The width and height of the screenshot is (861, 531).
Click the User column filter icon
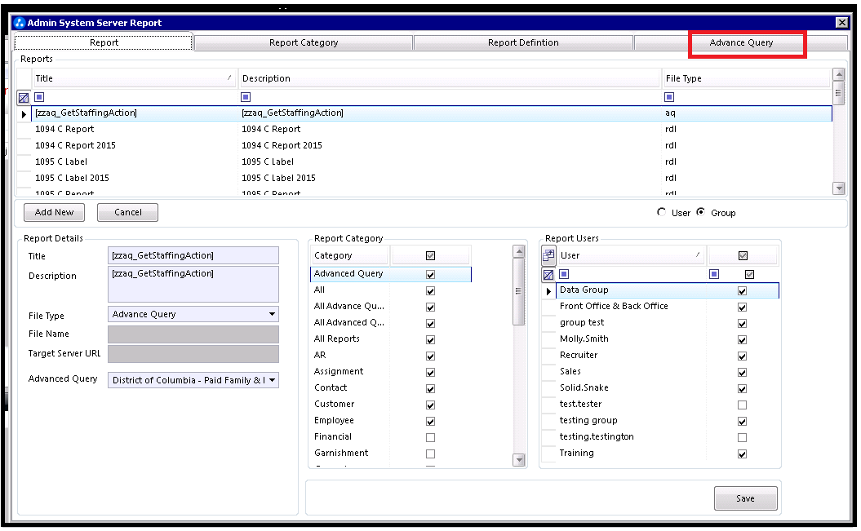click(564, 274)
